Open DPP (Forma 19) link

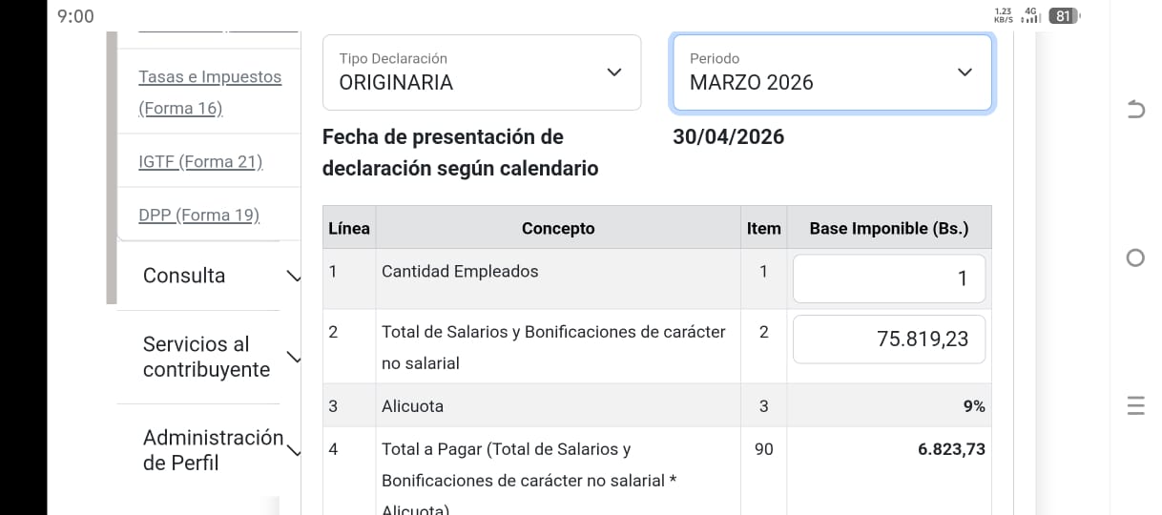(x=198, y=215)
